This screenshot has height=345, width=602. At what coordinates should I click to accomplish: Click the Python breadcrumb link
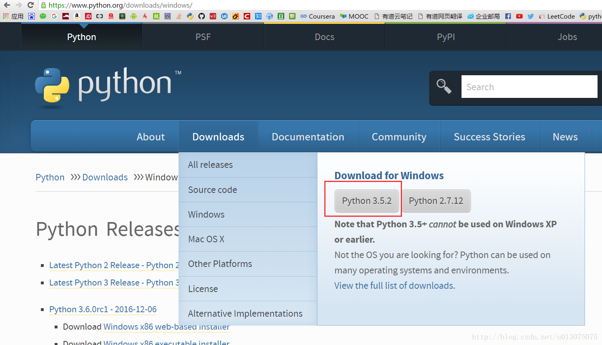pos(50,177)
